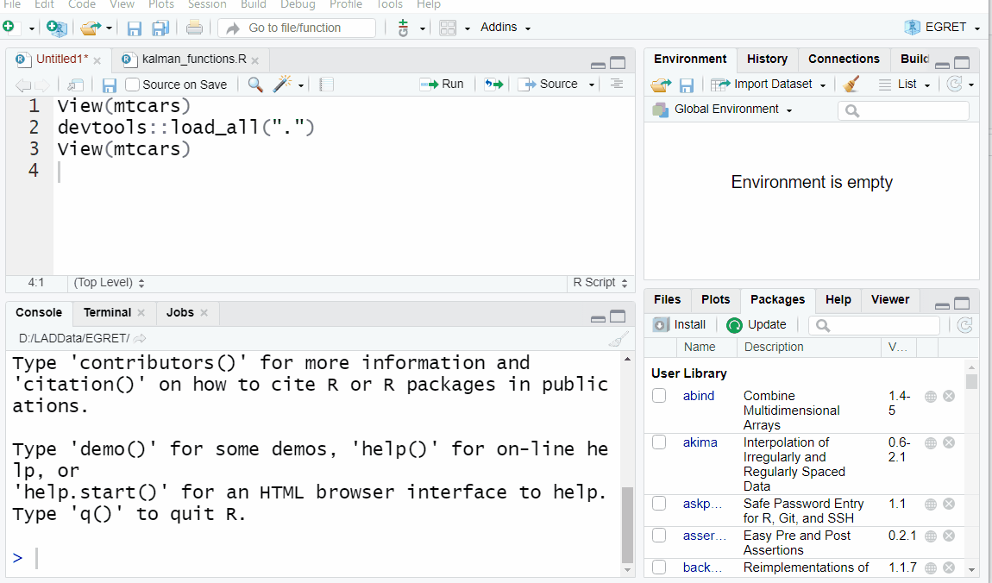Viewport: 992px width, 583px height.
Task: Open the akima package link
Action: pyautogui.click(x=700, y=442)
